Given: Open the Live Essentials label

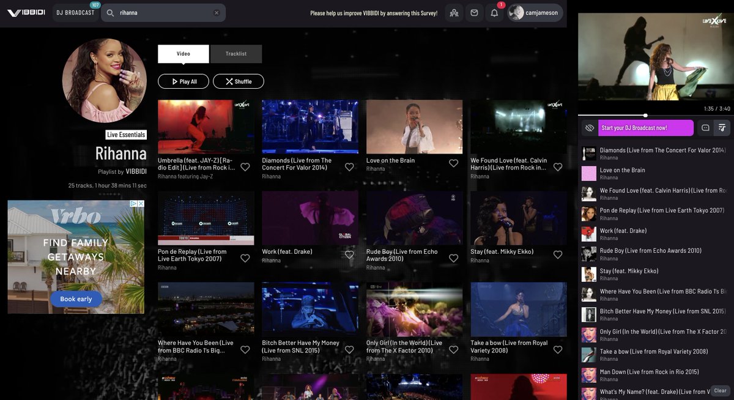Looking at the screenshot, I should click(x=126, y=135).
